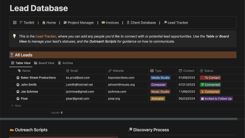Click the horizontal scrollbar below the table
This screenshot has height=138, width=245.
click(x=118, y=119)
